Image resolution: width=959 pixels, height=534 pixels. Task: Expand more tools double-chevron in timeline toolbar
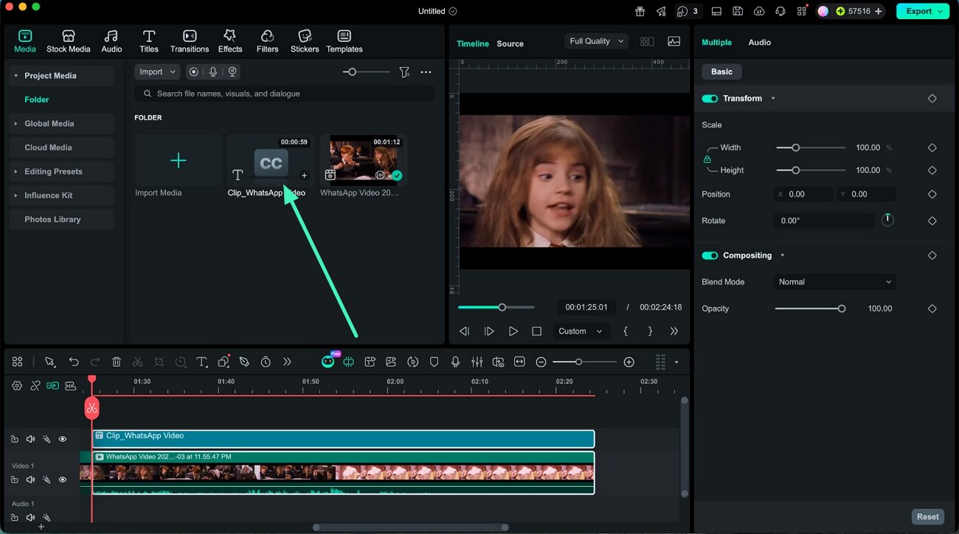click(287, 362)
